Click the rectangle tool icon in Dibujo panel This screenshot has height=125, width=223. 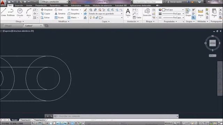(35, 10)
